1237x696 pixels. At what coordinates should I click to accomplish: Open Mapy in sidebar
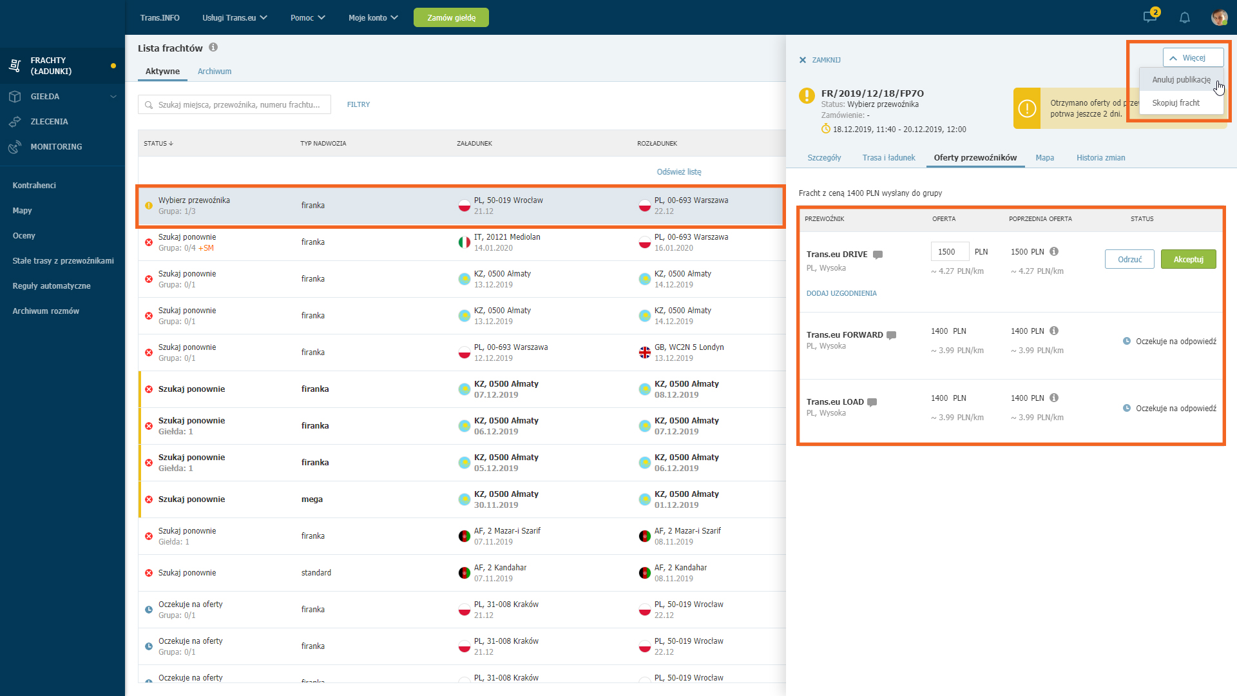22,211
